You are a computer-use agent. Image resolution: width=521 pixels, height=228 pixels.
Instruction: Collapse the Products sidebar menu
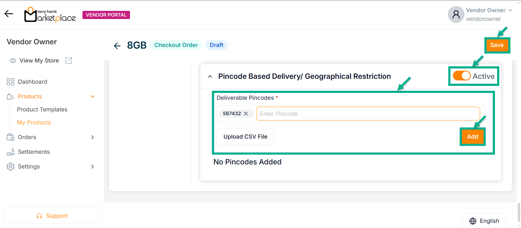click(x=93, y=96)
